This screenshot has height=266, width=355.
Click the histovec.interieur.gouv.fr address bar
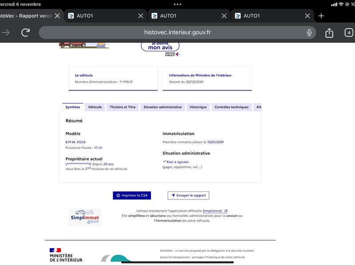point(177,32)
